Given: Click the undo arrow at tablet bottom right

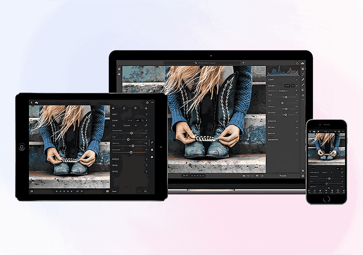Looking at the screenshot, I should click(145, 191).
